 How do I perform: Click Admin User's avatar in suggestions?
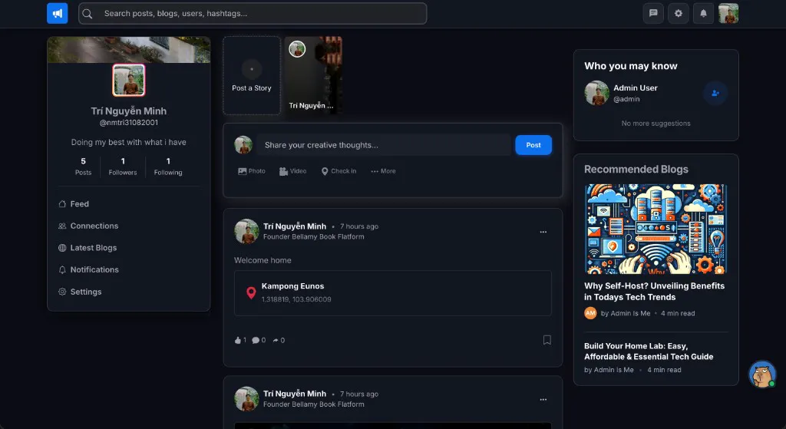pos(596,93)
